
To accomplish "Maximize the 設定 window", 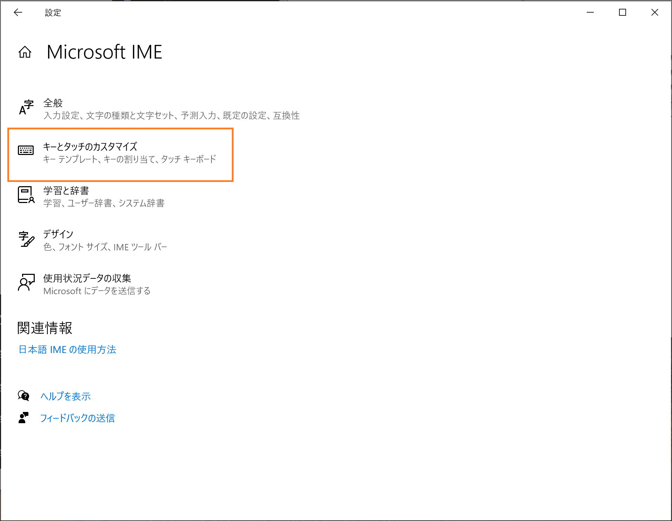I will pyautogui.click(x=623, y=13).
